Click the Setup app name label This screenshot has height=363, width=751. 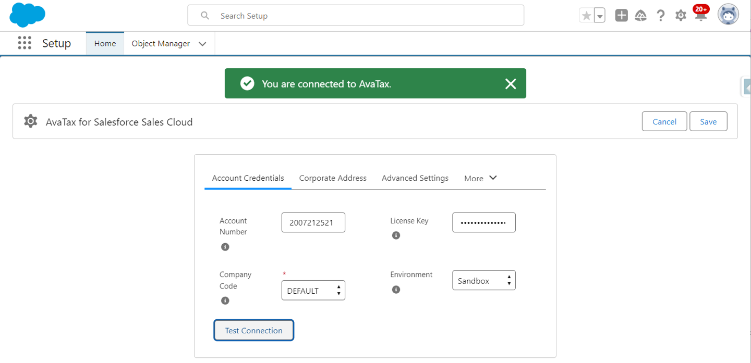point(56,43)
